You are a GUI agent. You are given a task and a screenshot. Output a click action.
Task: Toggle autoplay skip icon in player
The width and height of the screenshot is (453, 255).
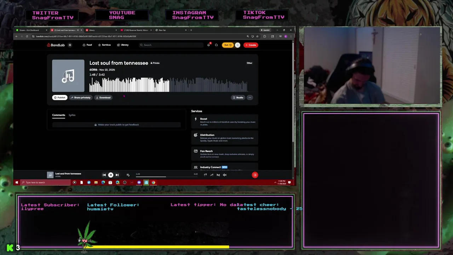[218, 175]
